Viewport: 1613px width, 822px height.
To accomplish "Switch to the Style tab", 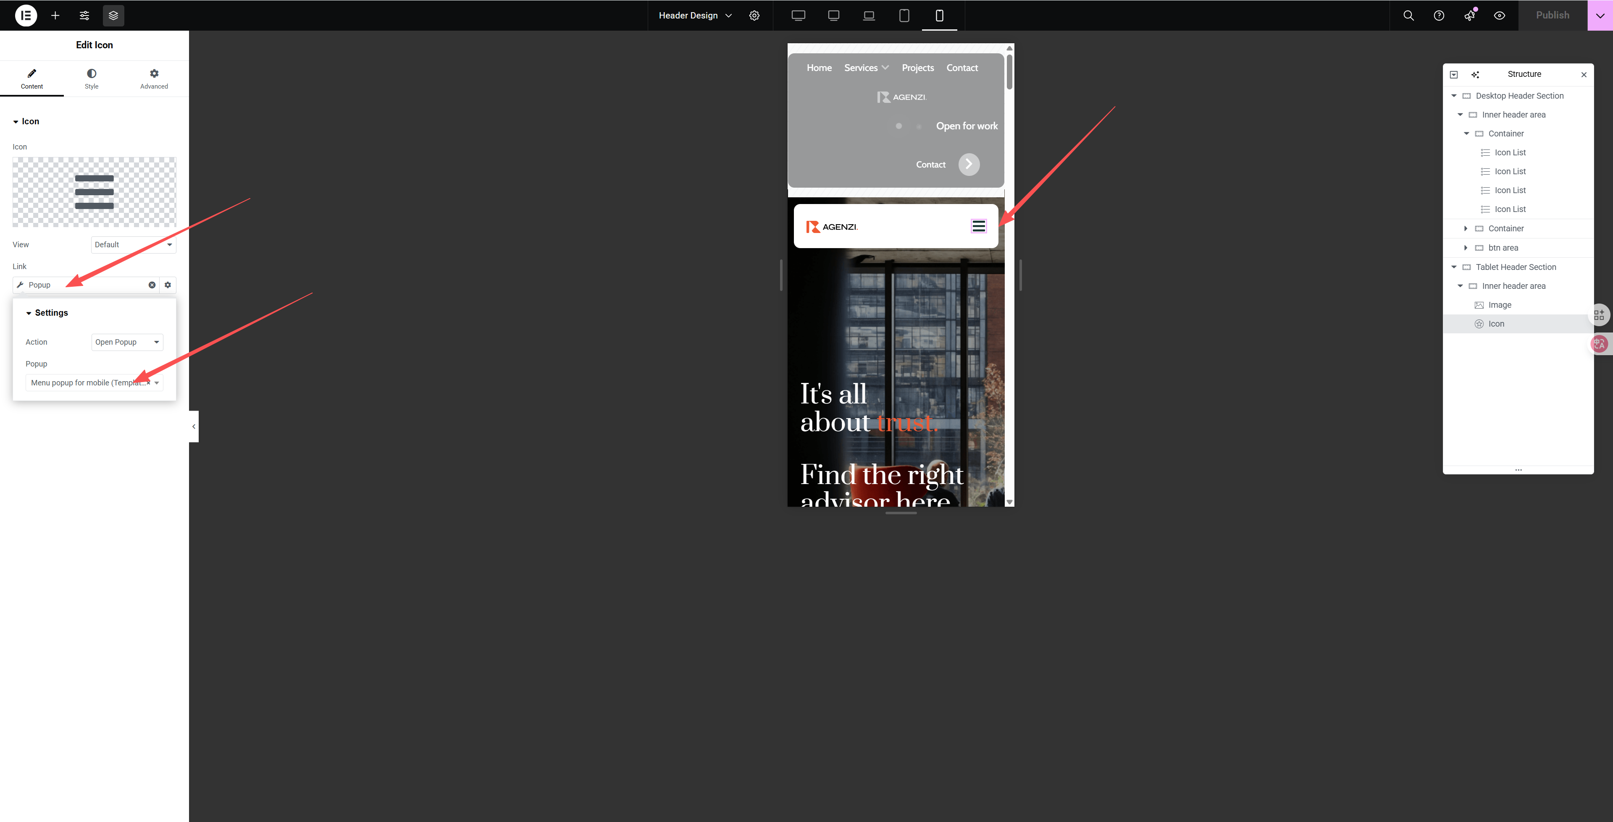I will click(x=92, y=79).
